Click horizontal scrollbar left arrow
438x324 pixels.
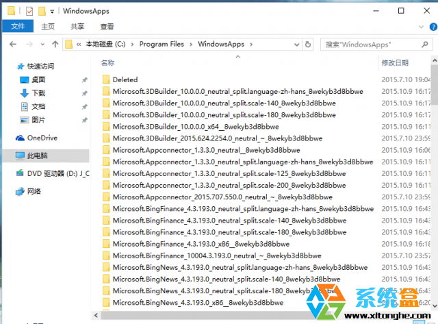click(96, 315)
